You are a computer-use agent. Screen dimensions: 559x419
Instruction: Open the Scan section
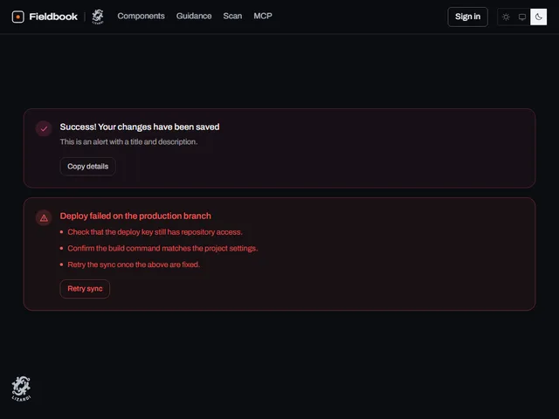[x=232, y=16]
